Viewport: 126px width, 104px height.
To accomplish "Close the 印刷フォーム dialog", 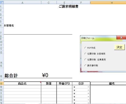I will click(x=121, y=37).
